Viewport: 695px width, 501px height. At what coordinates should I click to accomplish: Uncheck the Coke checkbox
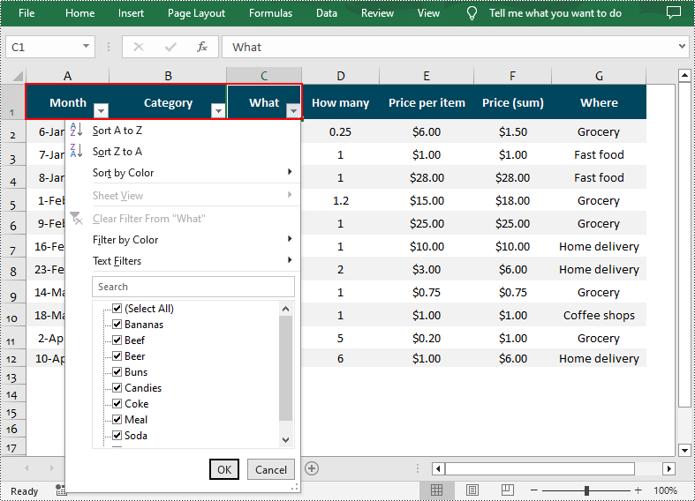point(117,404)
